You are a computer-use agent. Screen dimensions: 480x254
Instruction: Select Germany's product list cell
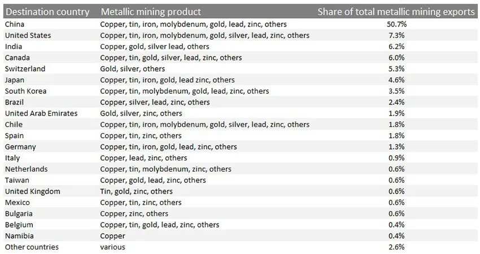click(x=168, y=147)
